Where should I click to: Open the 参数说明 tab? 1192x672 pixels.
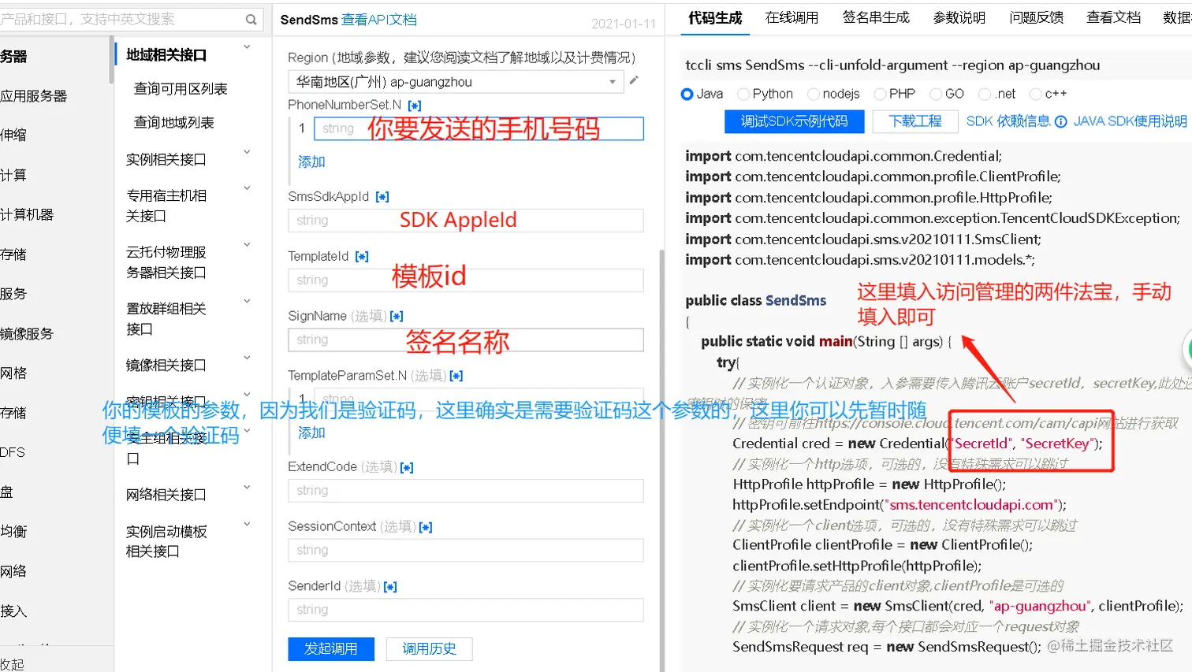pyautogui.click(x=959, y=17)
